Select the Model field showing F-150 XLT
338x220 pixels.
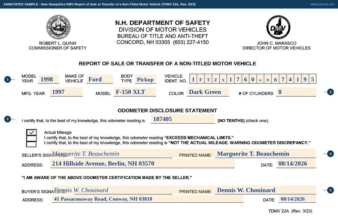pos(135,92)
